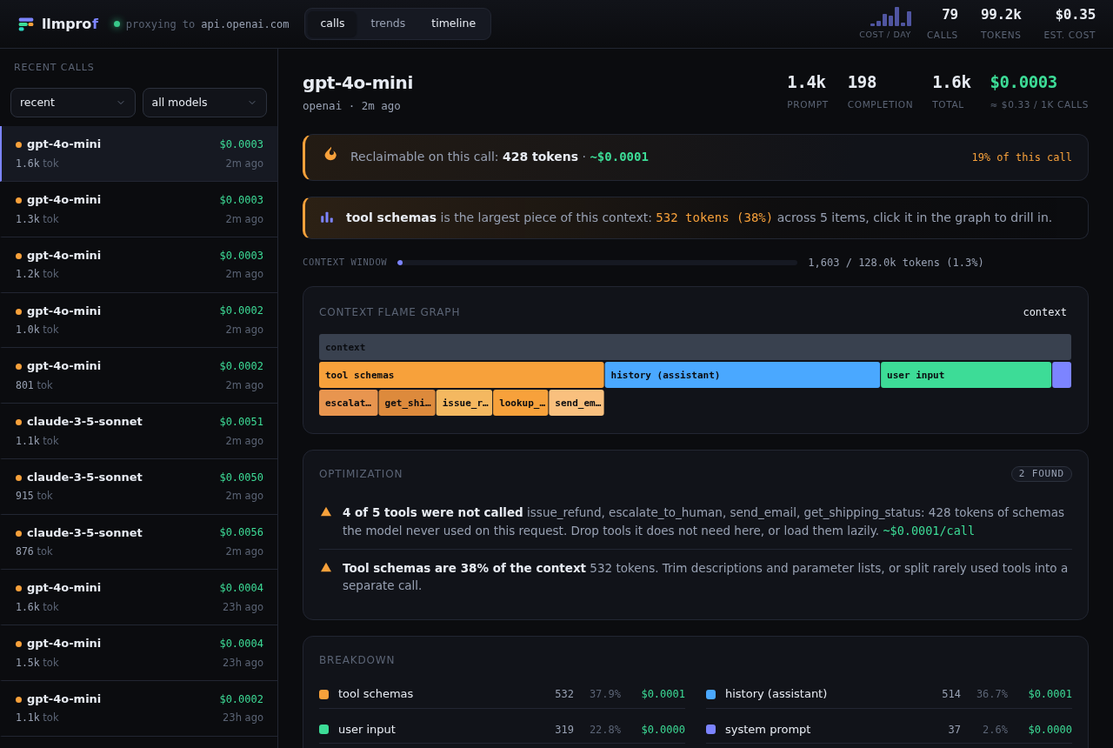Select gpt-4o-mini call with 801 tok
Viewport: 1113px width, 748px height.
(x=139, y=376)
